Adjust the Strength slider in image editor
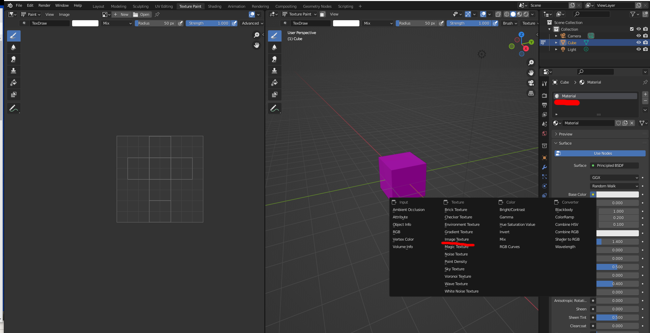Screen dimensions: 650x333 pyautogui.click(x=208, y=23)
